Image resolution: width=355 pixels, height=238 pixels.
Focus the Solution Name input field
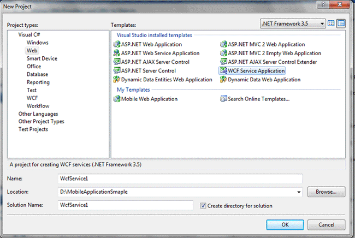tap(125, 205)
